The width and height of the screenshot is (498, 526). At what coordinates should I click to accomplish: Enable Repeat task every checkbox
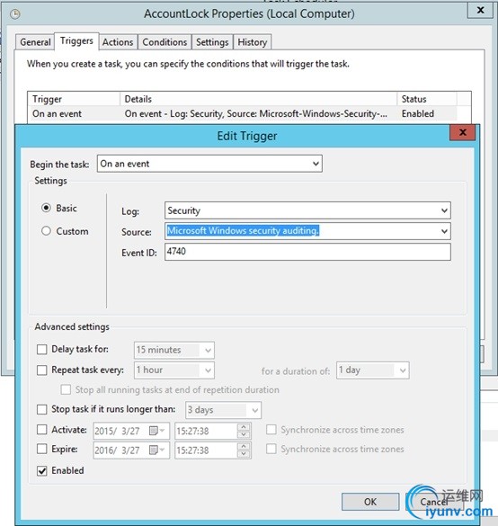point(42,370)
